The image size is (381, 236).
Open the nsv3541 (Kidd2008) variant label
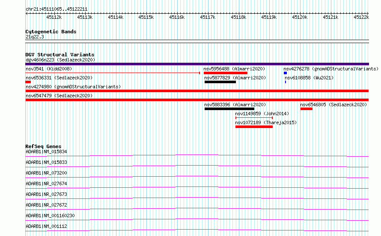tap(49, 69)
